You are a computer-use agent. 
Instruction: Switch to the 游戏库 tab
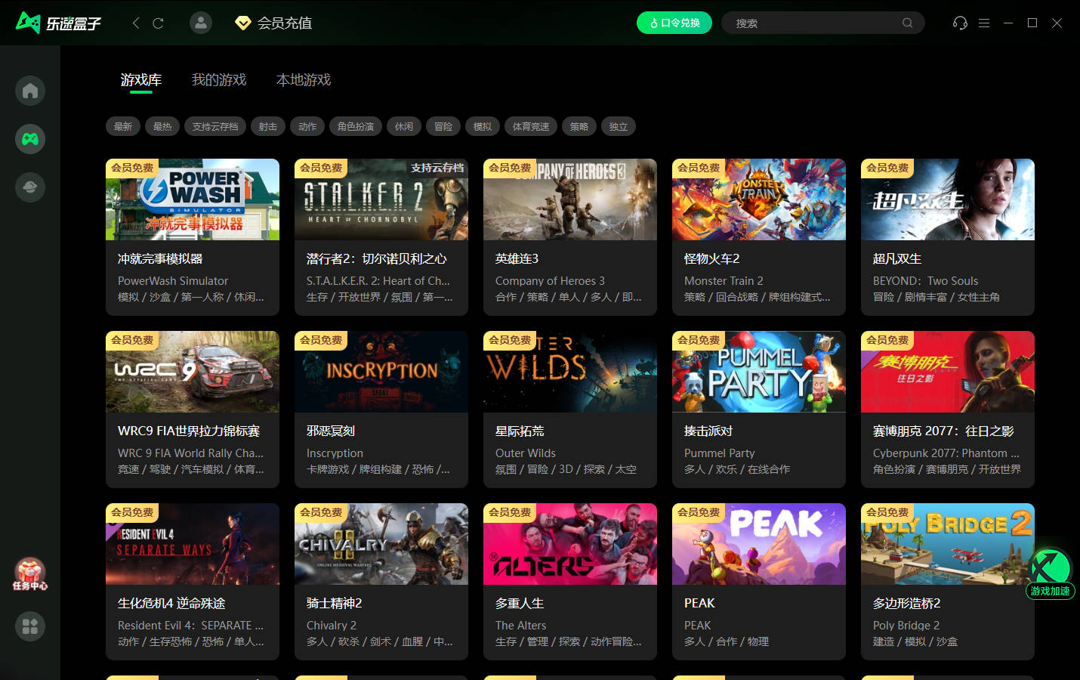coord(141,80)
